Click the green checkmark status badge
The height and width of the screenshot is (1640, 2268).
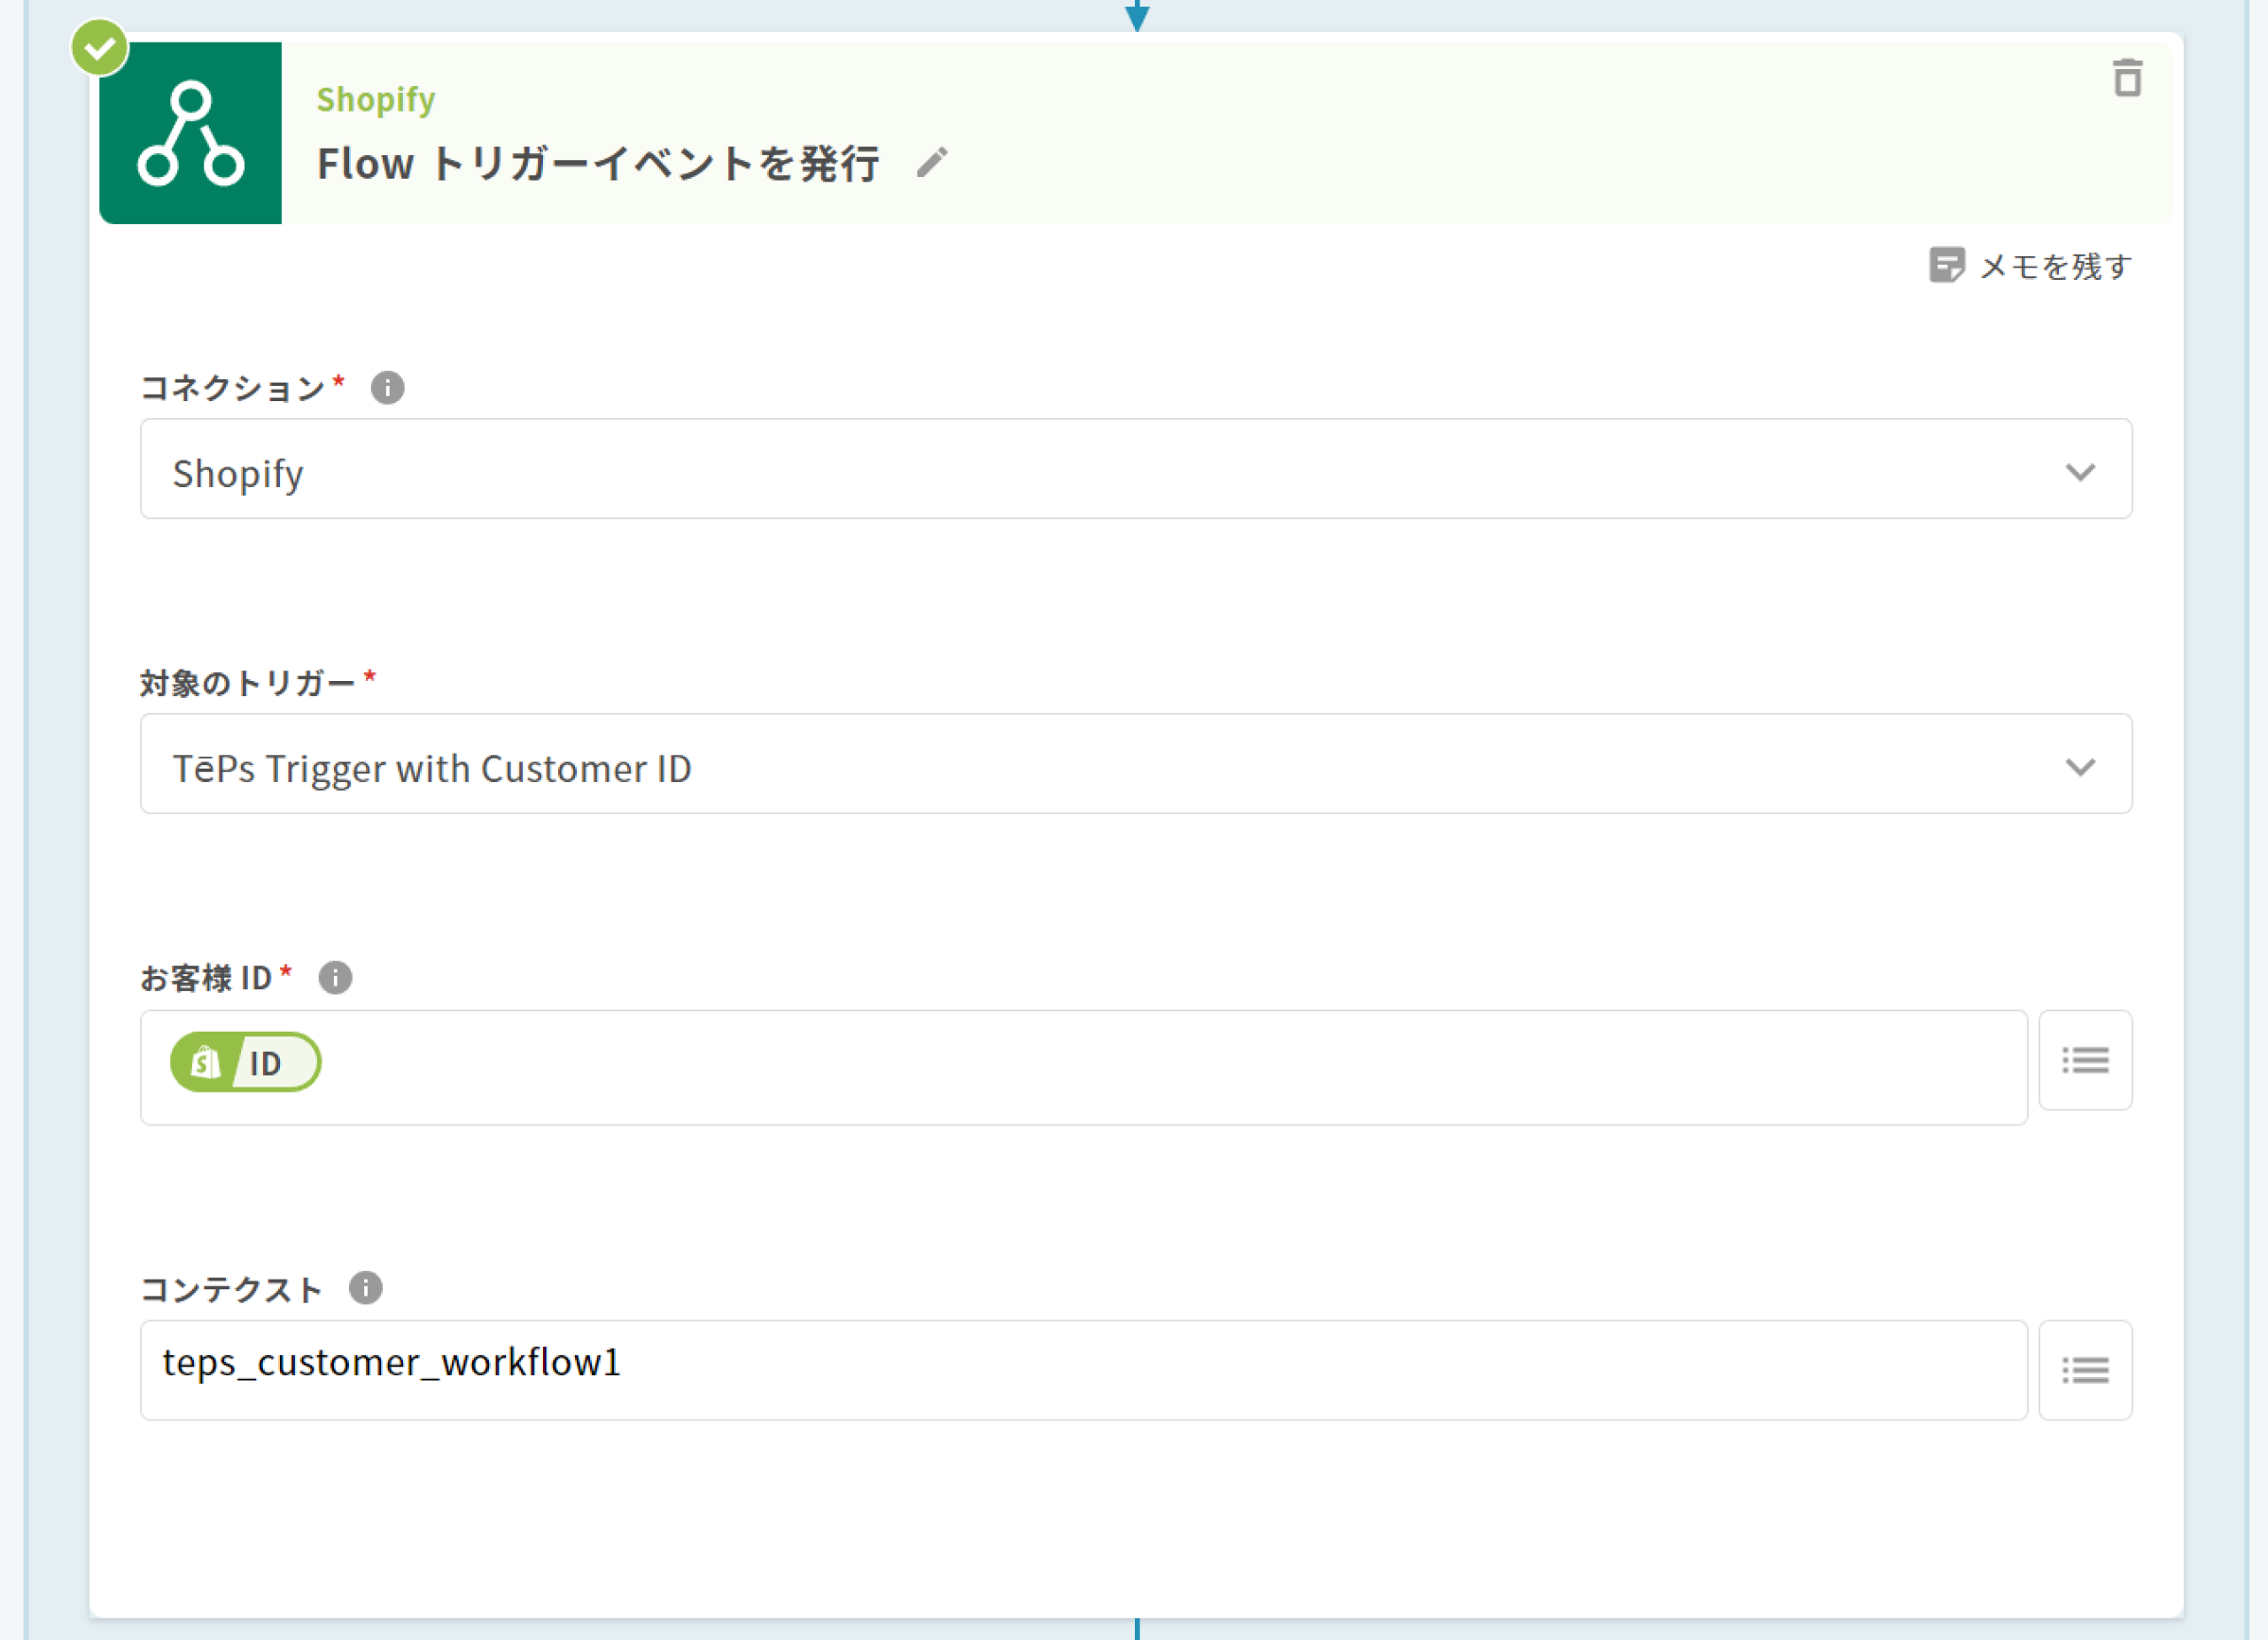pos(100,47)
